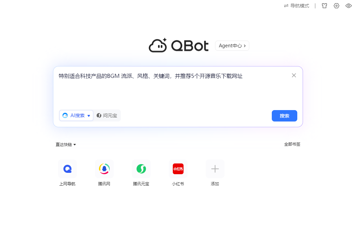
Task: Open 全部书签 link
Action: (x=292, y=144)
